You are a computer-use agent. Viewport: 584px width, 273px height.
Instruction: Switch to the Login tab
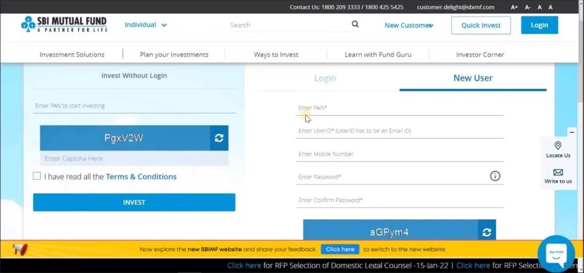(x=325, y=78)
